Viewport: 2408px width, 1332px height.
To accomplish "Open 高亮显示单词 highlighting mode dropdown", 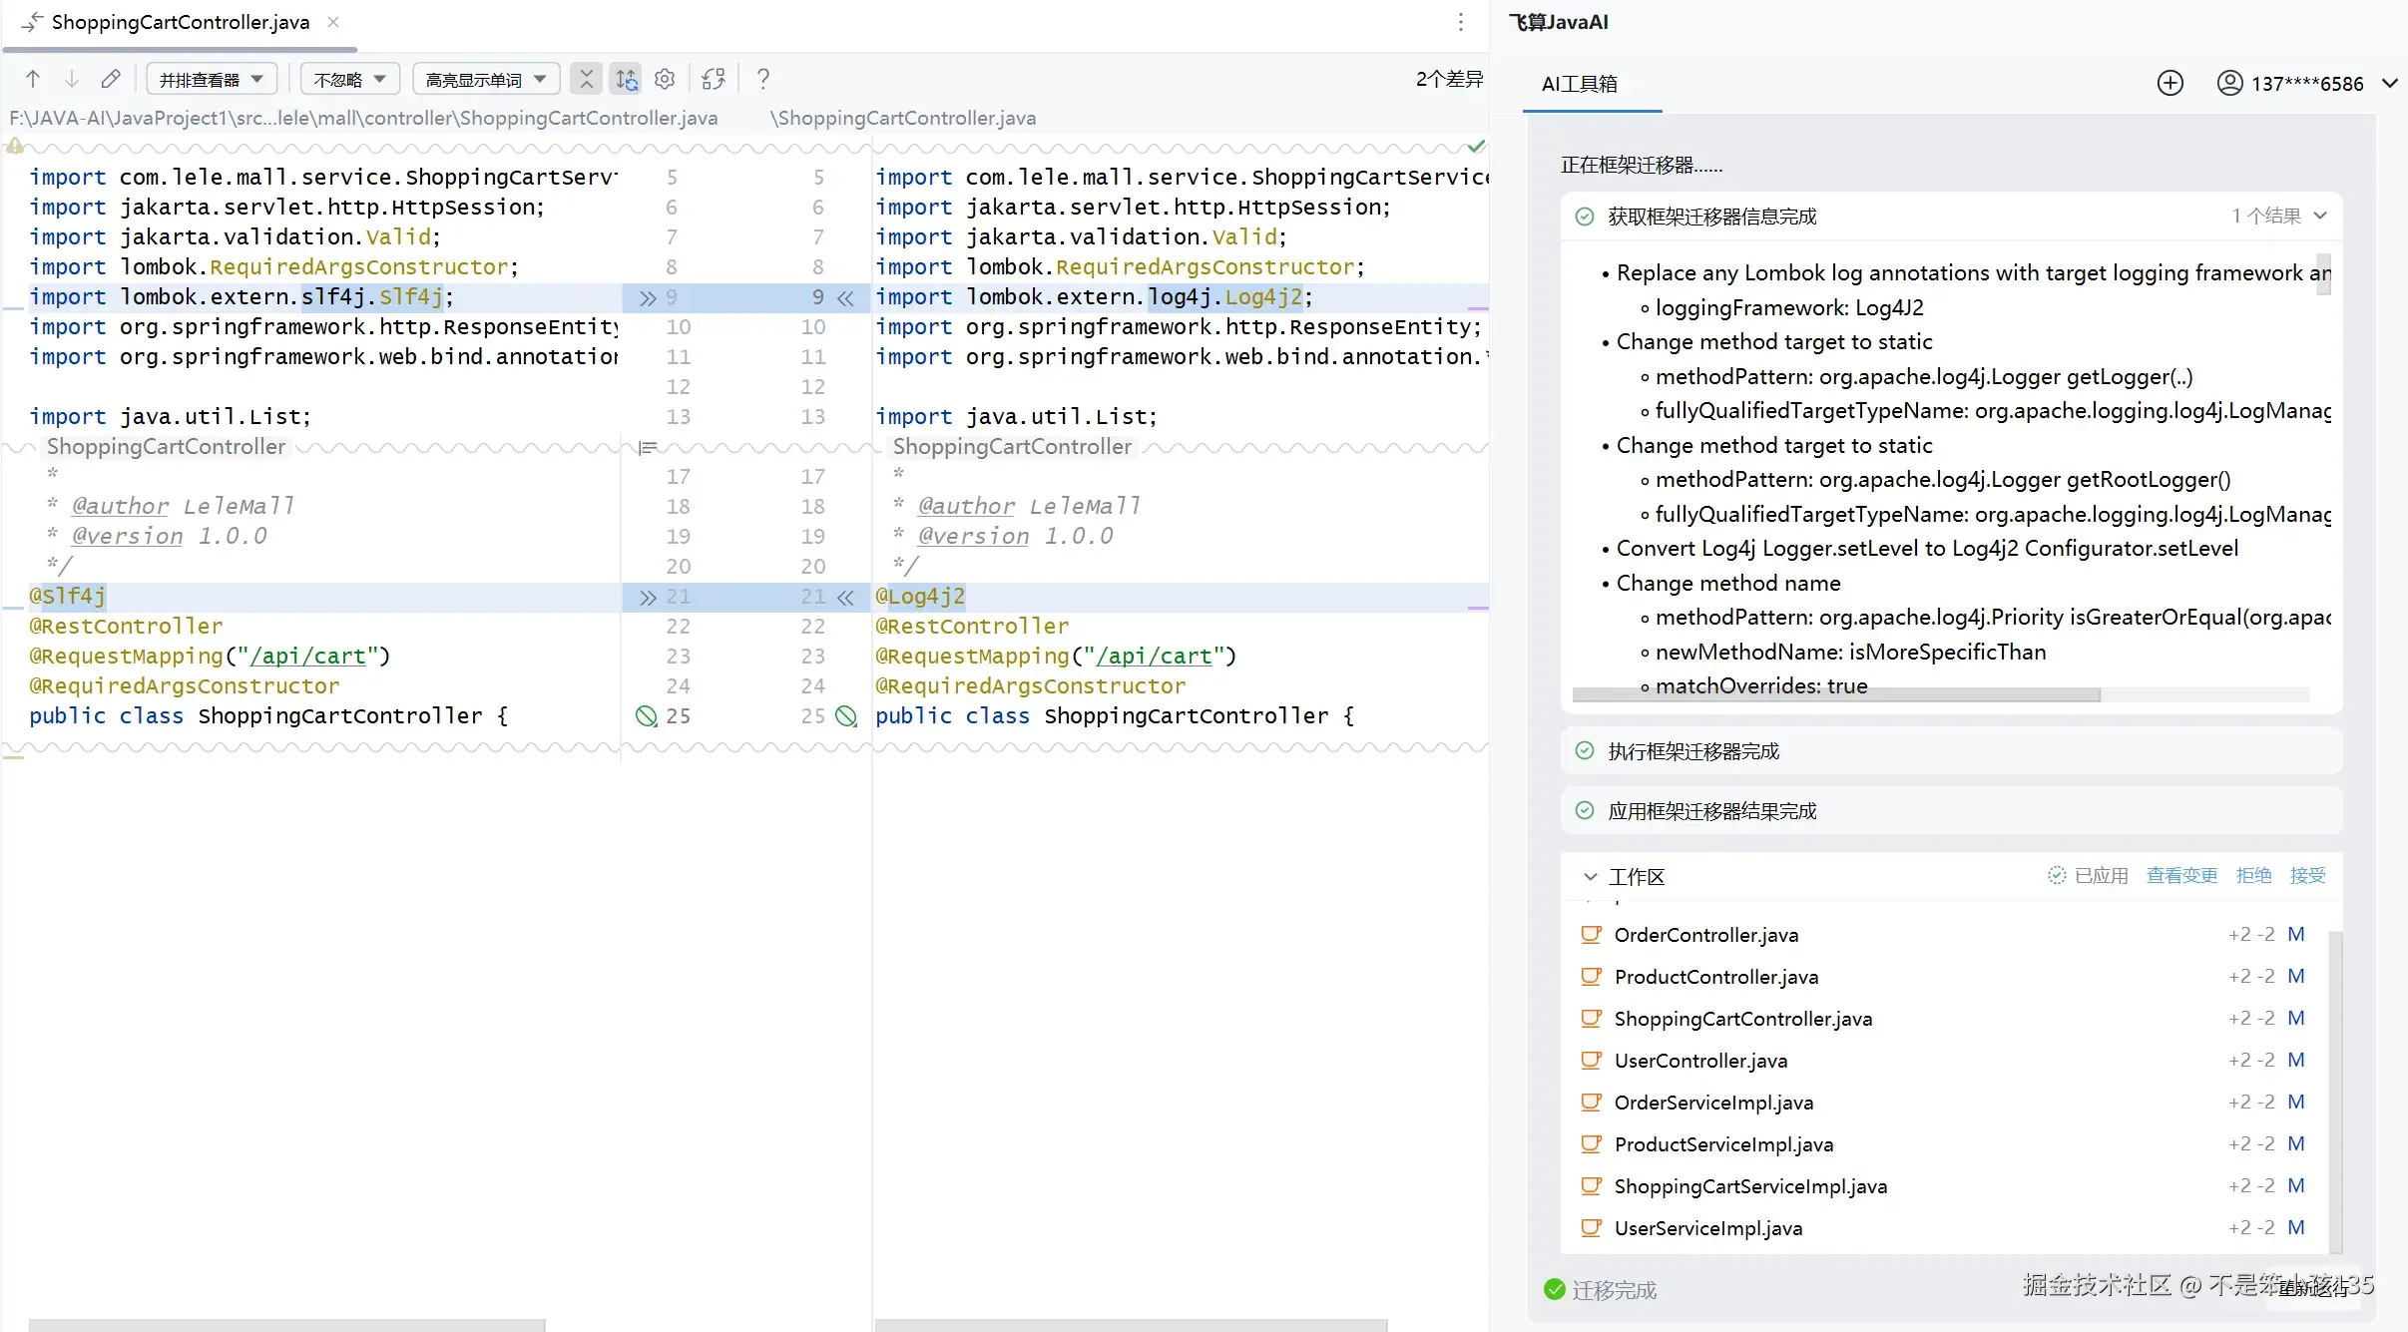I will coord(485,79).
